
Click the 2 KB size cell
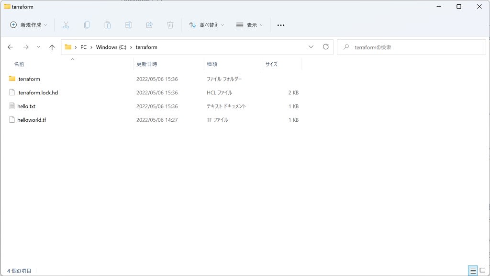pyautogui.click(x=293, y=92)
